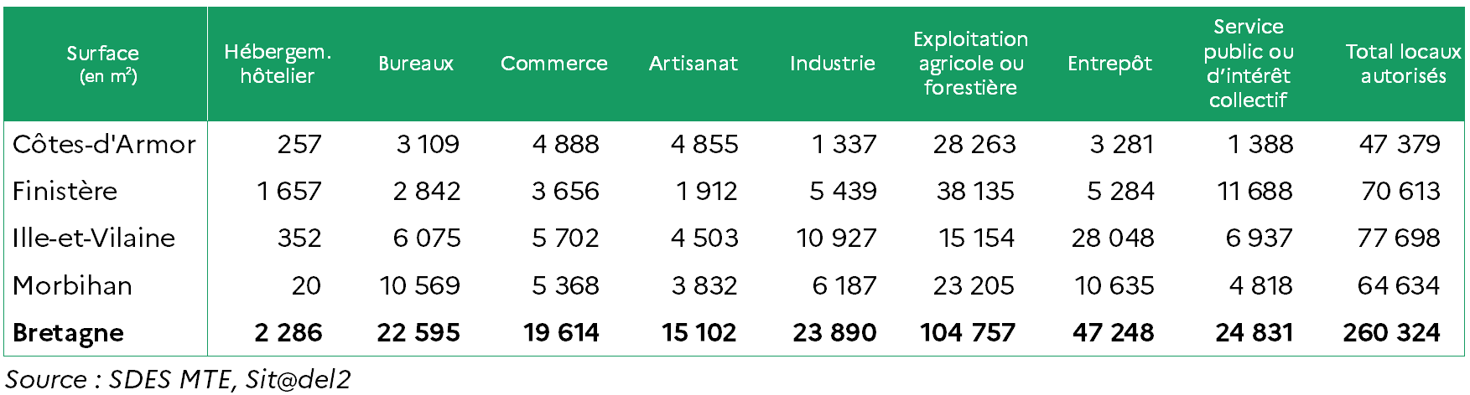
Task: Click the Côtes-d'Armor row label
Action: click(104, 144)
